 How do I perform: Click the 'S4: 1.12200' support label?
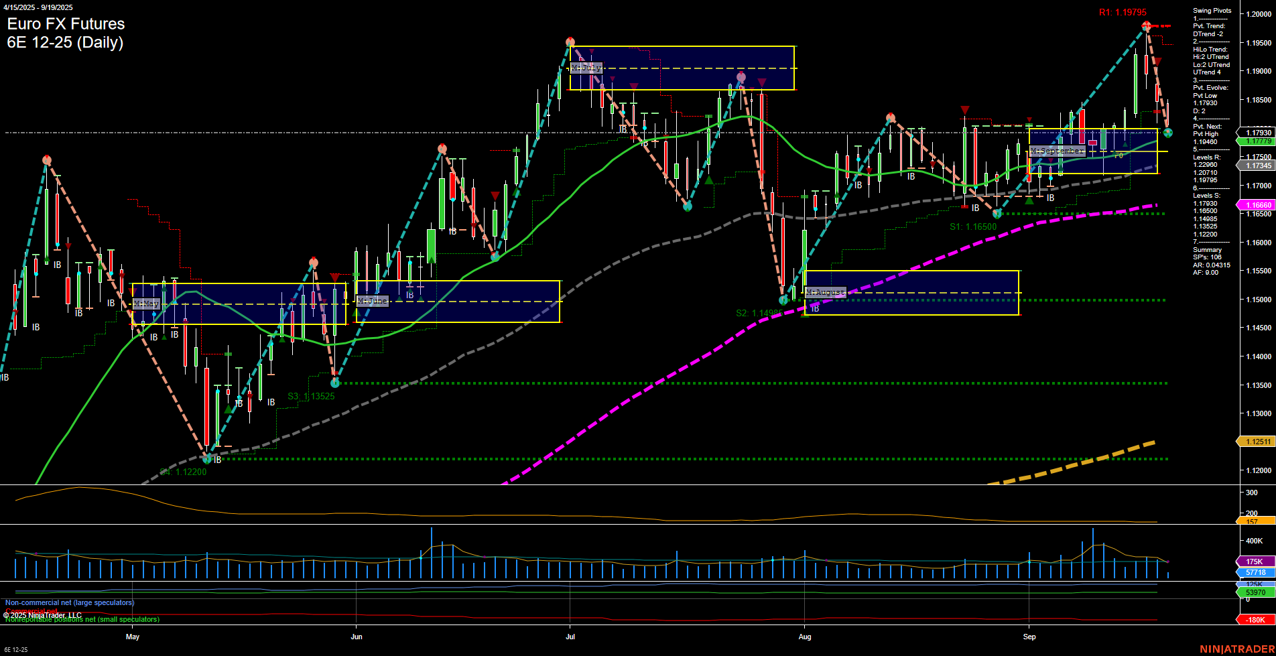(184, 472)
